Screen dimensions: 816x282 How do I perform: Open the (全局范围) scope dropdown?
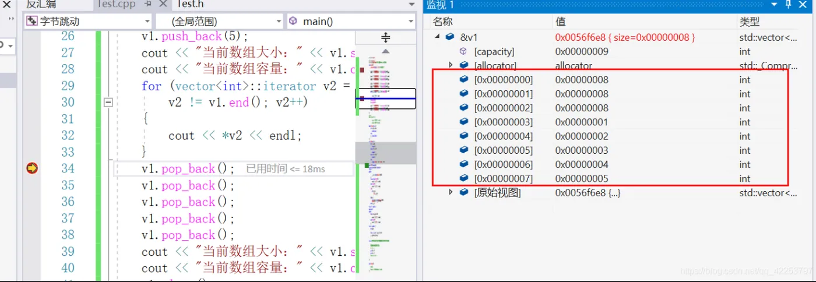[219, 22]
